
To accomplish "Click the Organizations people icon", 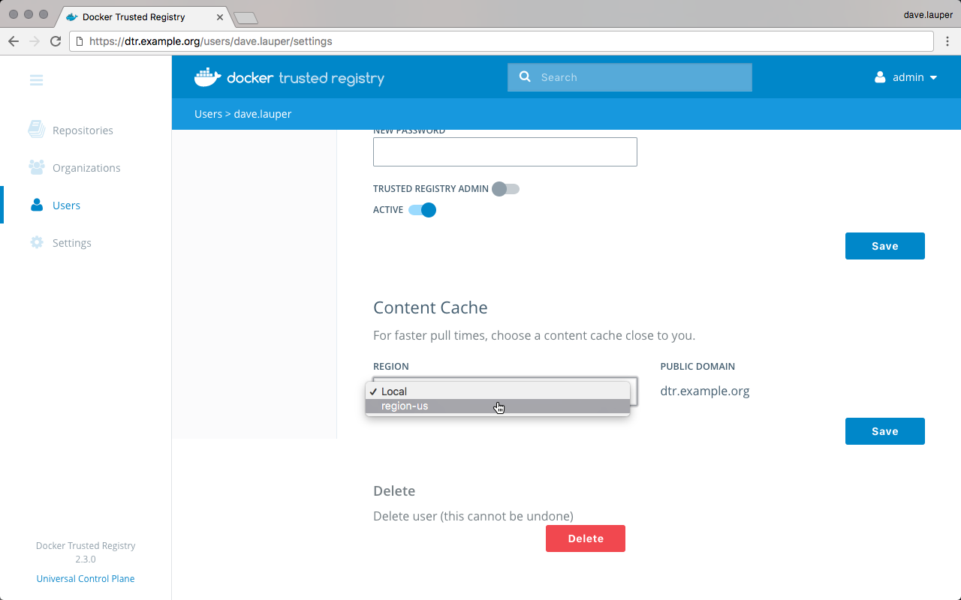I will [36, 167].
